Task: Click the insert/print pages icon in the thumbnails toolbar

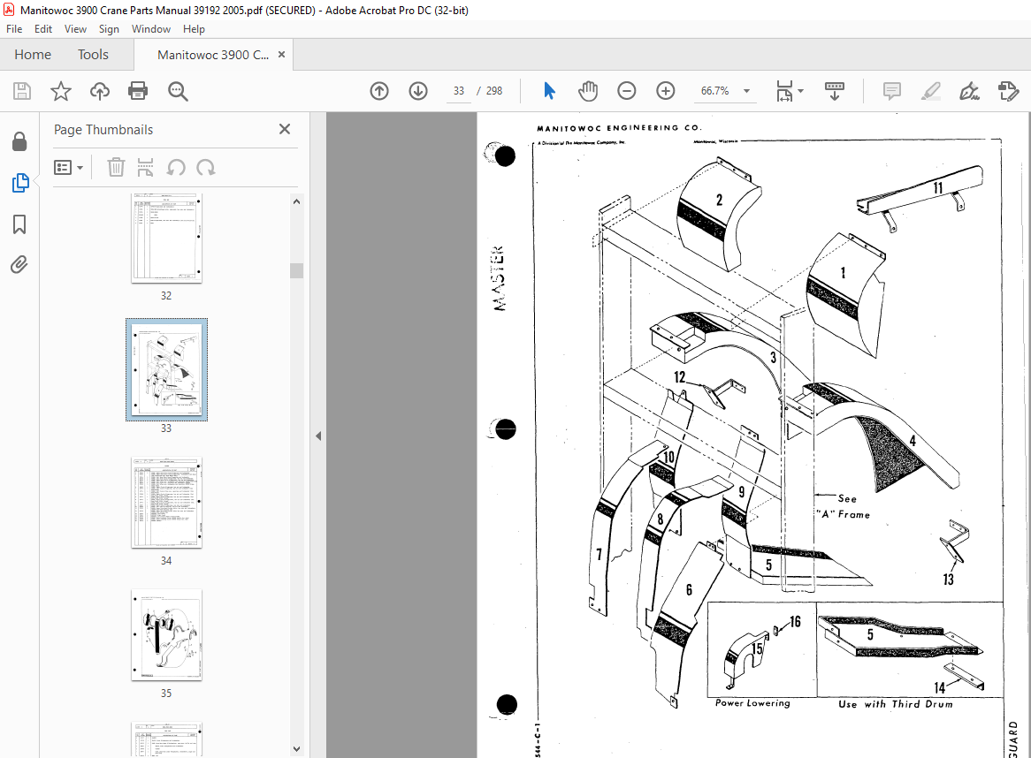Action: click(145, 168)
